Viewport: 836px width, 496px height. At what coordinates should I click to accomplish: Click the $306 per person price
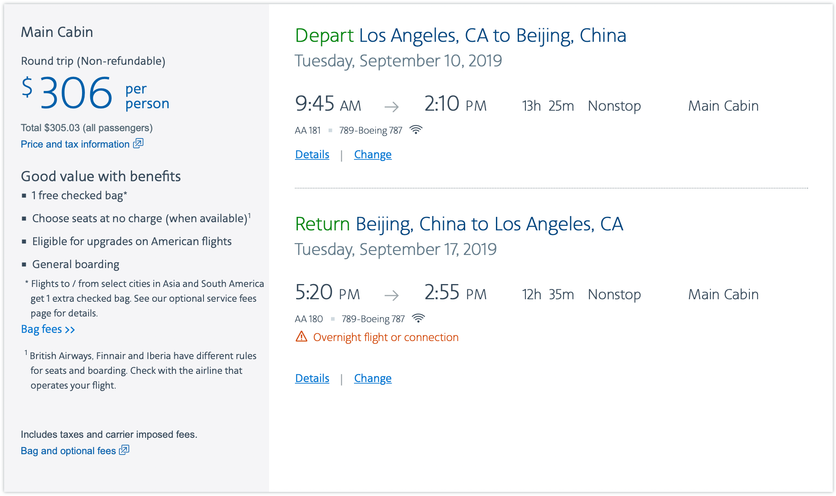(x=77, y=93)
